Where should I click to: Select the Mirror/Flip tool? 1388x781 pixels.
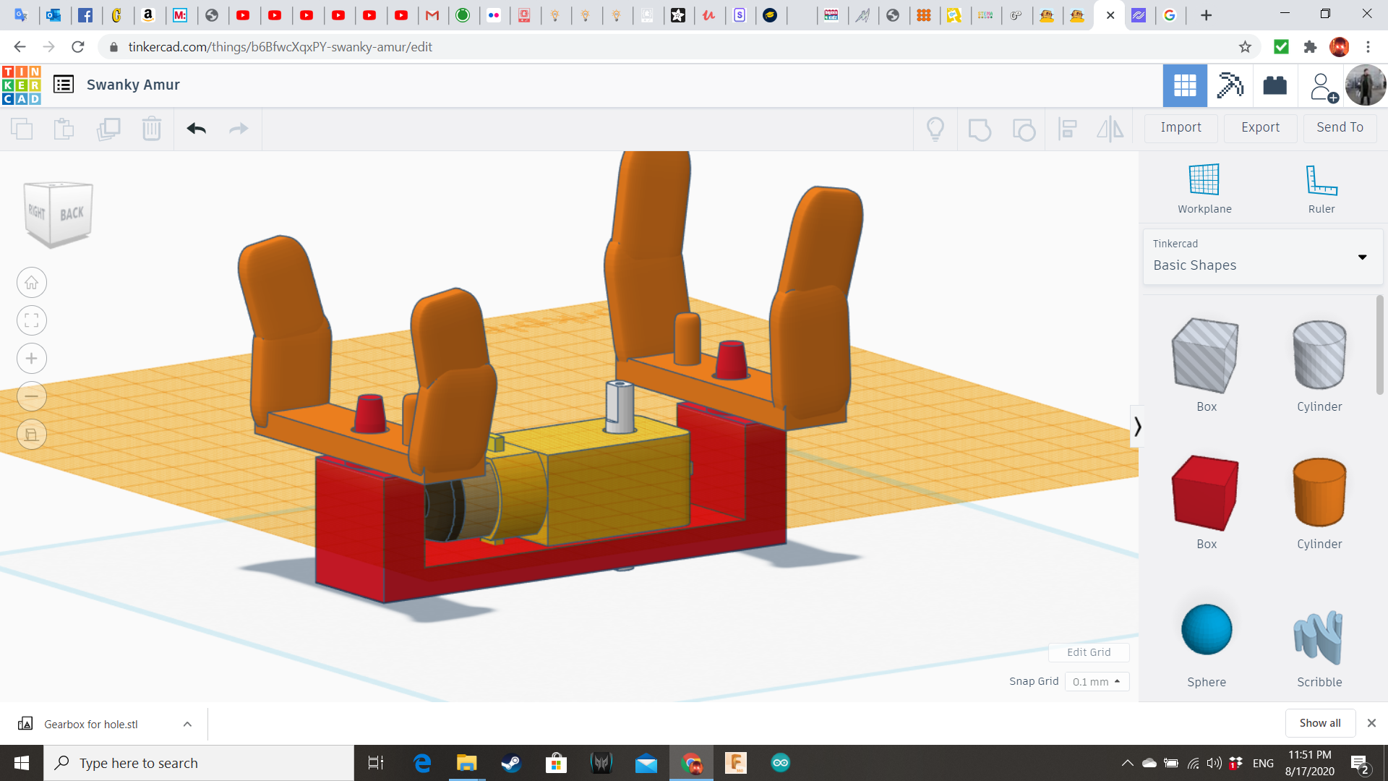click(x=1110, y=129)
